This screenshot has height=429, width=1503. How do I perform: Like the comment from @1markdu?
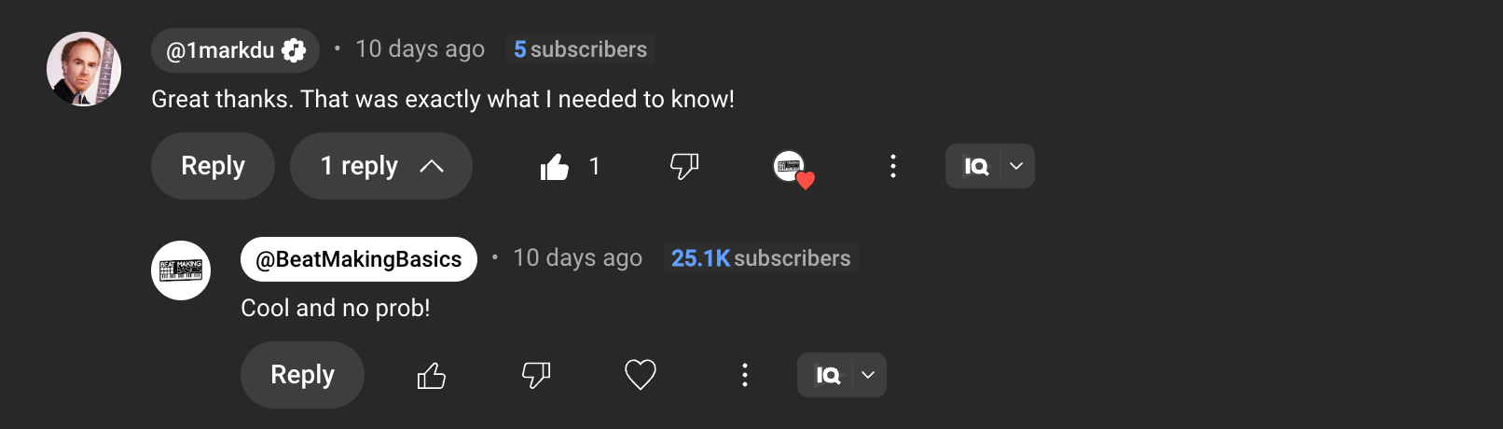(x=555, y=167)
